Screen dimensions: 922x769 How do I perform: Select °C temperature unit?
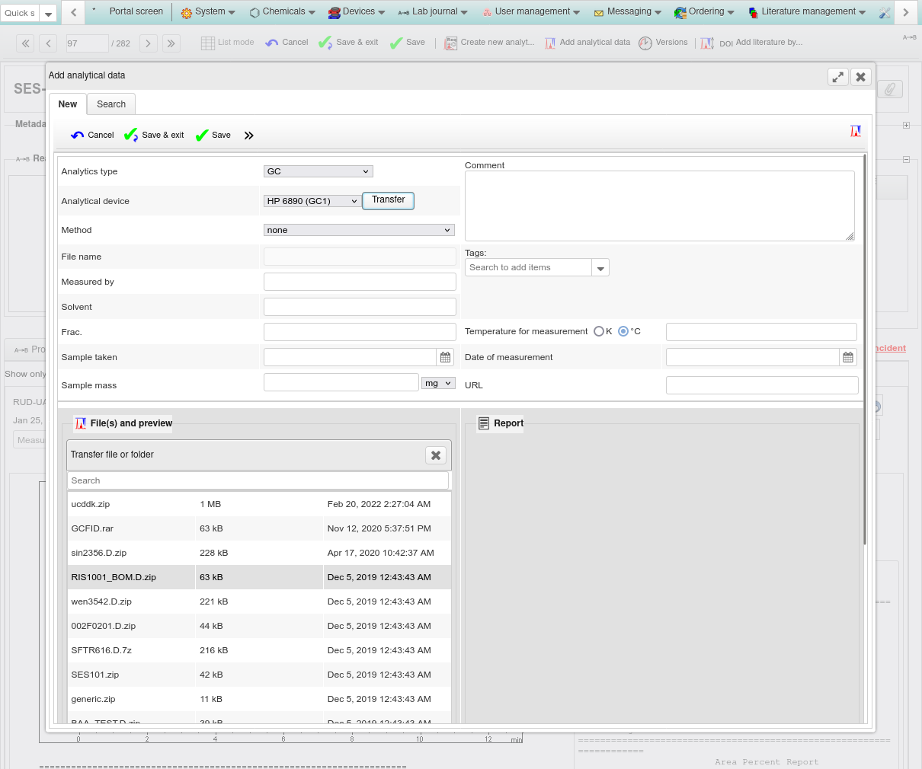point(623,331)
